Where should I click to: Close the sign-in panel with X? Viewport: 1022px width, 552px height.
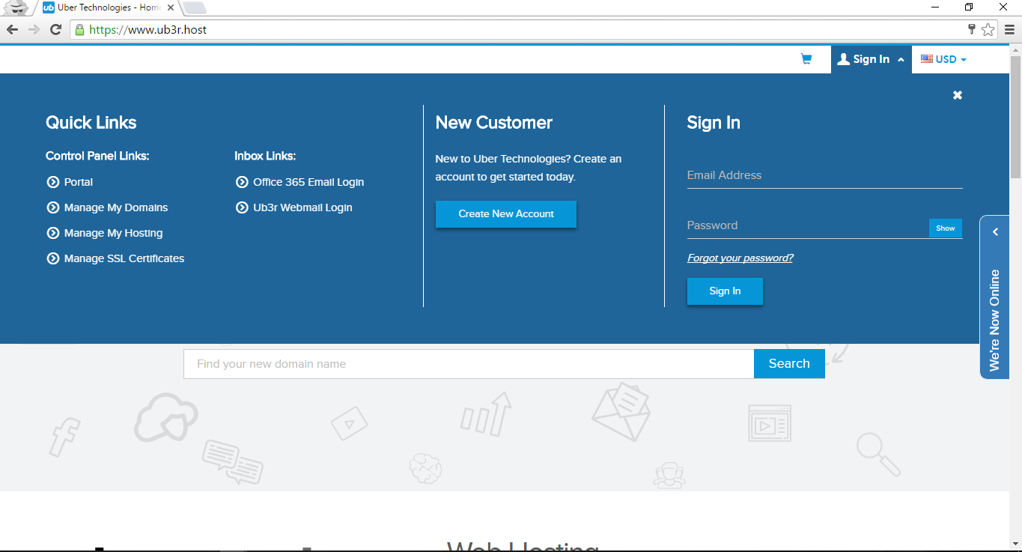click(x=957, y=95)
